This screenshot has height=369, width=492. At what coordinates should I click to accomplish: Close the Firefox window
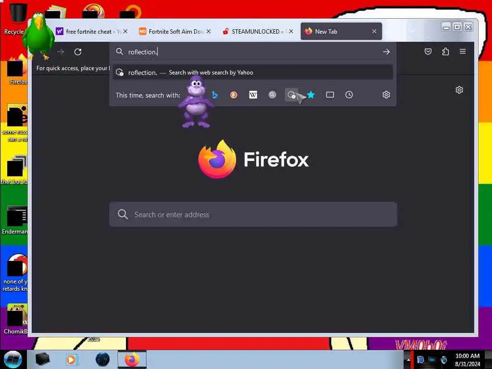point(468,27)
